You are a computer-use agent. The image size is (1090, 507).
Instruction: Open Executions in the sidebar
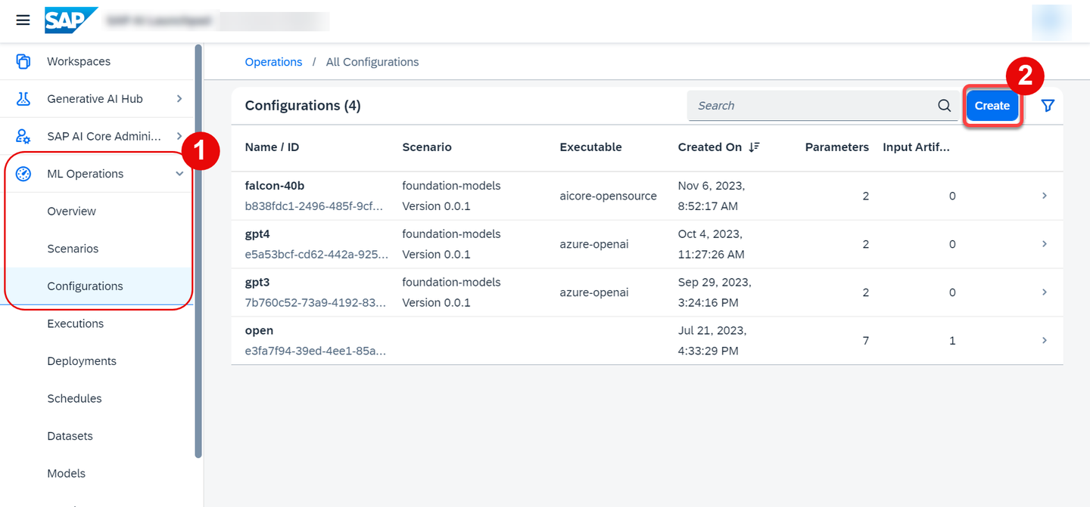[75, 323]
